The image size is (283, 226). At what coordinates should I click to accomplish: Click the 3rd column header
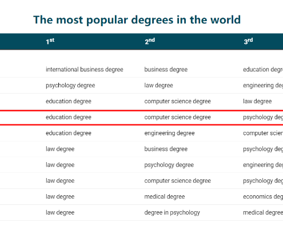tap(248, 41)
